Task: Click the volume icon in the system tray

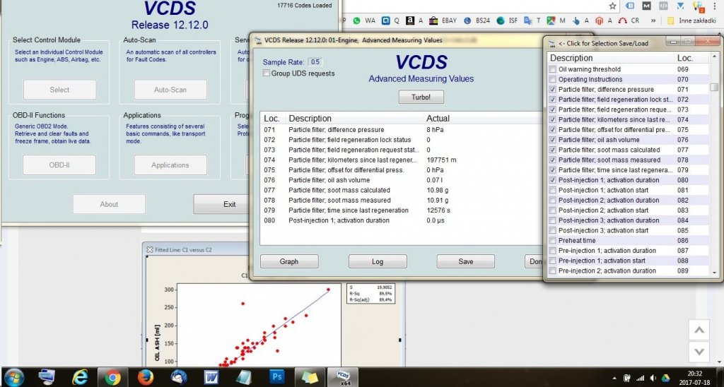Action: click(x=654, y=379)
